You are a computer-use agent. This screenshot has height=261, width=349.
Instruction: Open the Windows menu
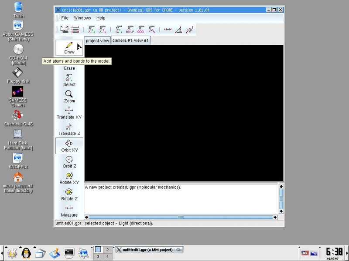pos(82,18)
